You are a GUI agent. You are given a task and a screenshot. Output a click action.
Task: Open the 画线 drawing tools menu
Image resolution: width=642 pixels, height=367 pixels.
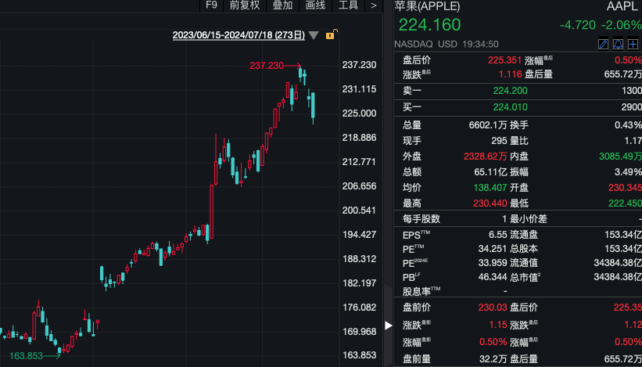(315, 5)
